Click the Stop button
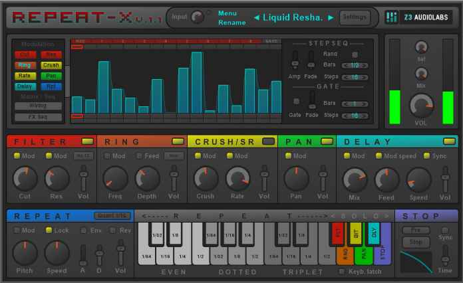 (416, 242)
